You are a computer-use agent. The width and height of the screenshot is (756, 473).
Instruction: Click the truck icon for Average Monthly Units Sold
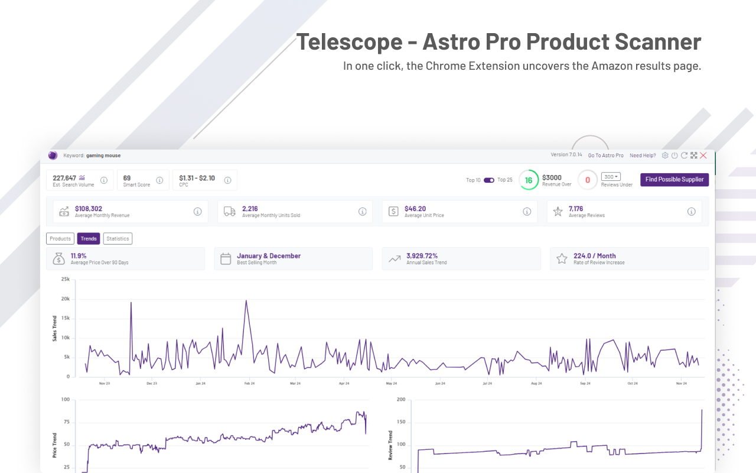point(229,211)
